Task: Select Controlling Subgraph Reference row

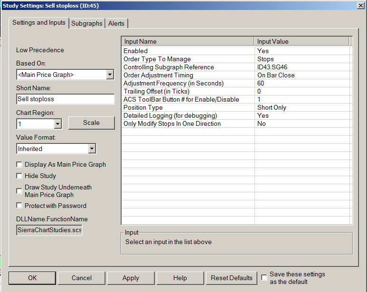Action: [x=236, y=67]
